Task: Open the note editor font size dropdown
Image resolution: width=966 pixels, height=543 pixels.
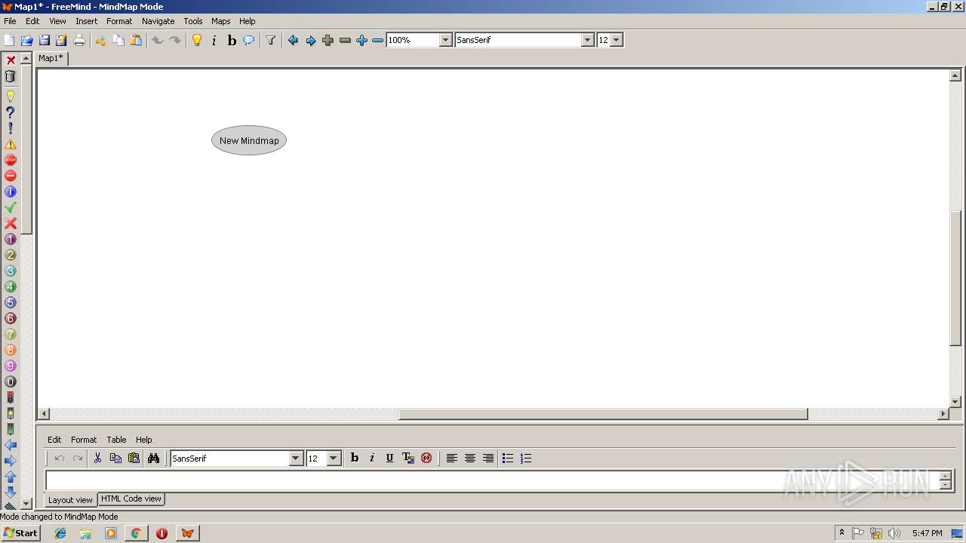Action: [334, 459]
